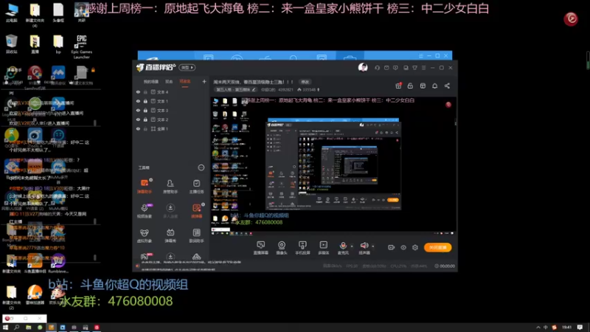Image resolution: width=590 pixels, height=332 pixels.
Task: Switch to the middle scene tab
Action: pos(169,82)
